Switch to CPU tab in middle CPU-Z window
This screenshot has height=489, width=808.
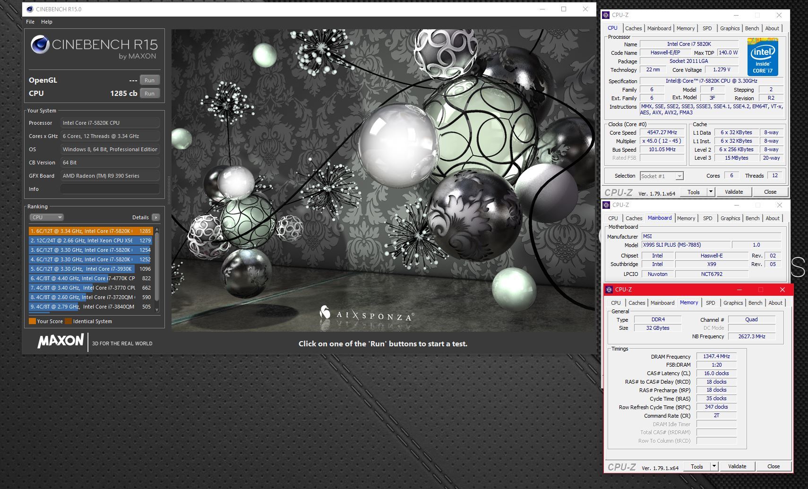click(613, 218)
